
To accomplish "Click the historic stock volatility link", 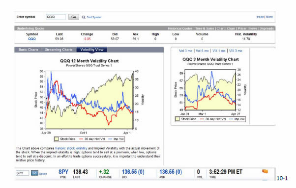I will [71, 148].
